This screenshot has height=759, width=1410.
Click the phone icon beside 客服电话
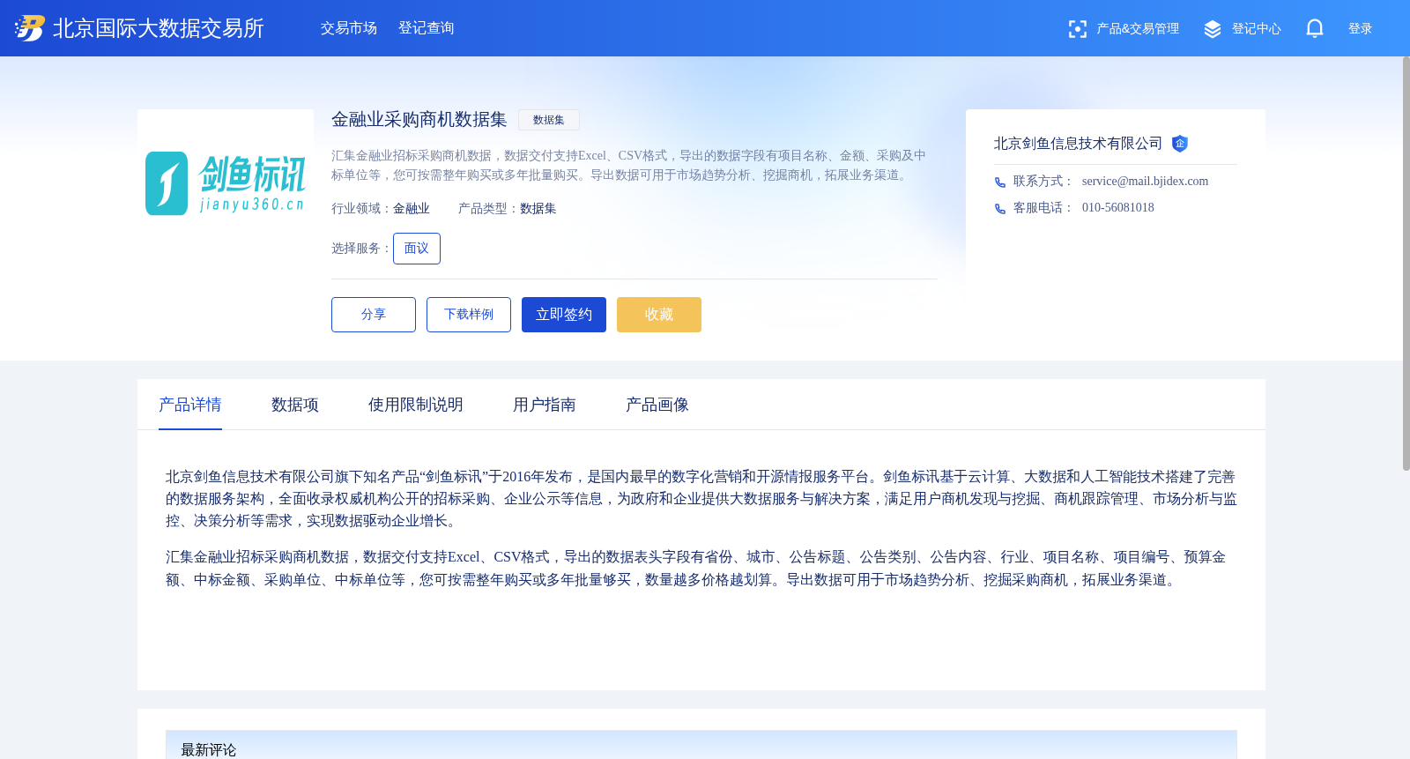1000,209
